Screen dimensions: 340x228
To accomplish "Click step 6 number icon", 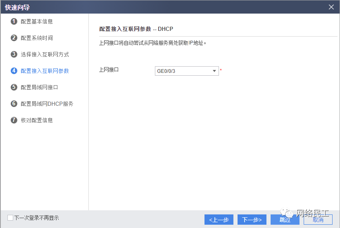I will point(14,104).
